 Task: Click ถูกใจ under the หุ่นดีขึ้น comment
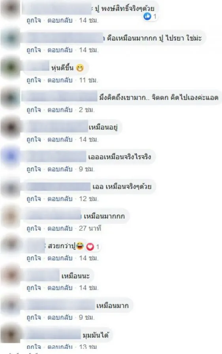pos(34,80)
